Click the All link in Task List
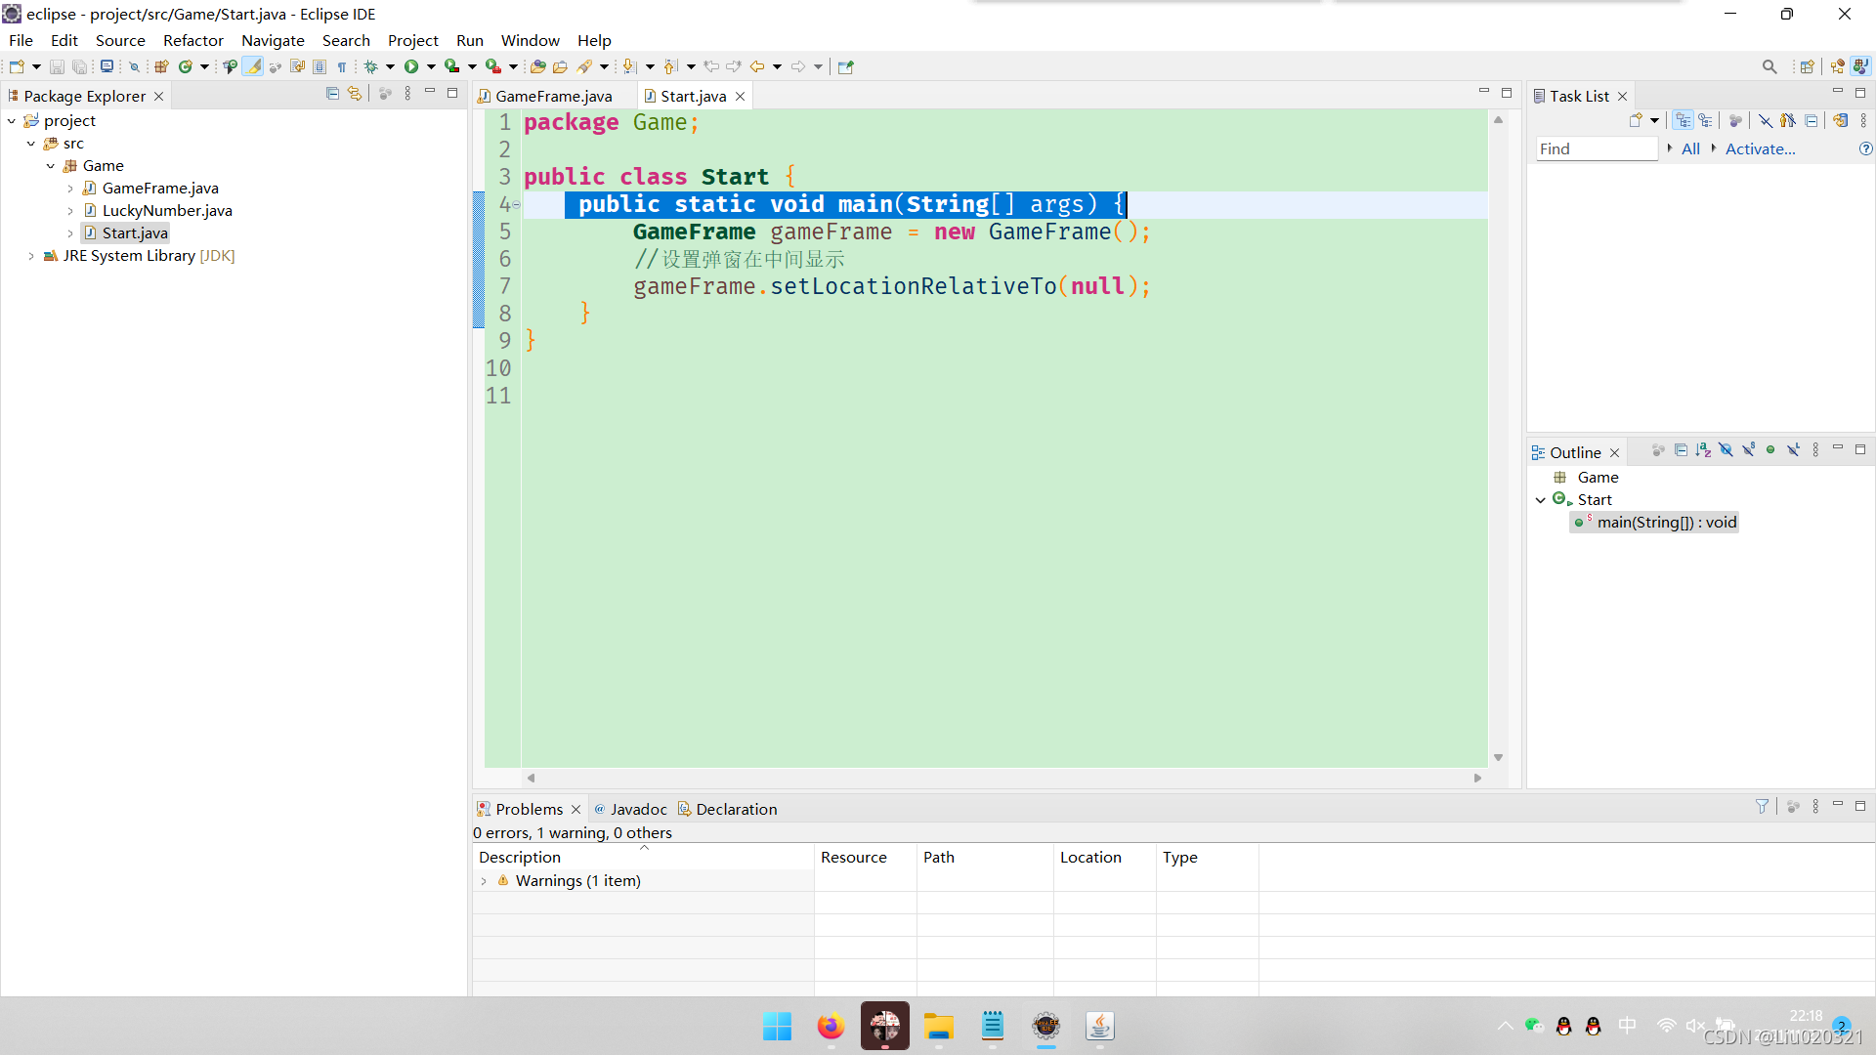This screenshot has height=1055, width=1876. pyautogui.click(x=1690, y=148)
